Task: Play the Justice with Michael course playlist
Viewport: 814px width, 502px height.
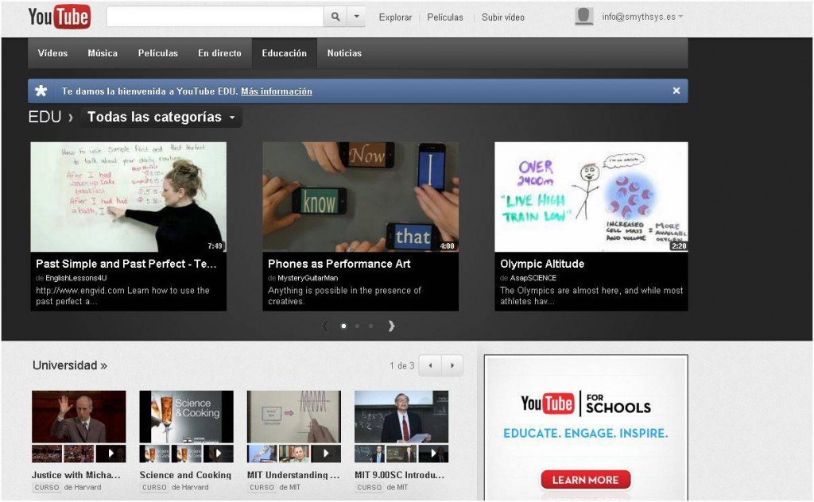Action: (x=110, y=454)
